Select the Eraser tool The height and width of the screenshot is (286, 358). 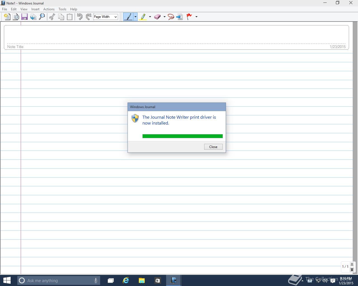pos(157,17)
